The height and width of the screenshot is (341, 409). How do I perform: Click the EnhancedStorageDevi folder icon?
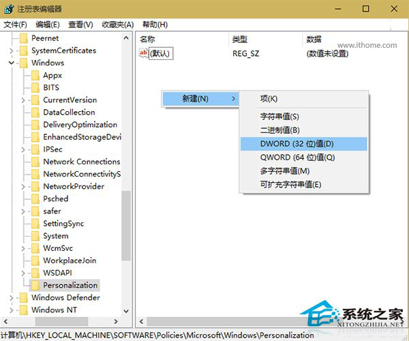tap(35, 137)
